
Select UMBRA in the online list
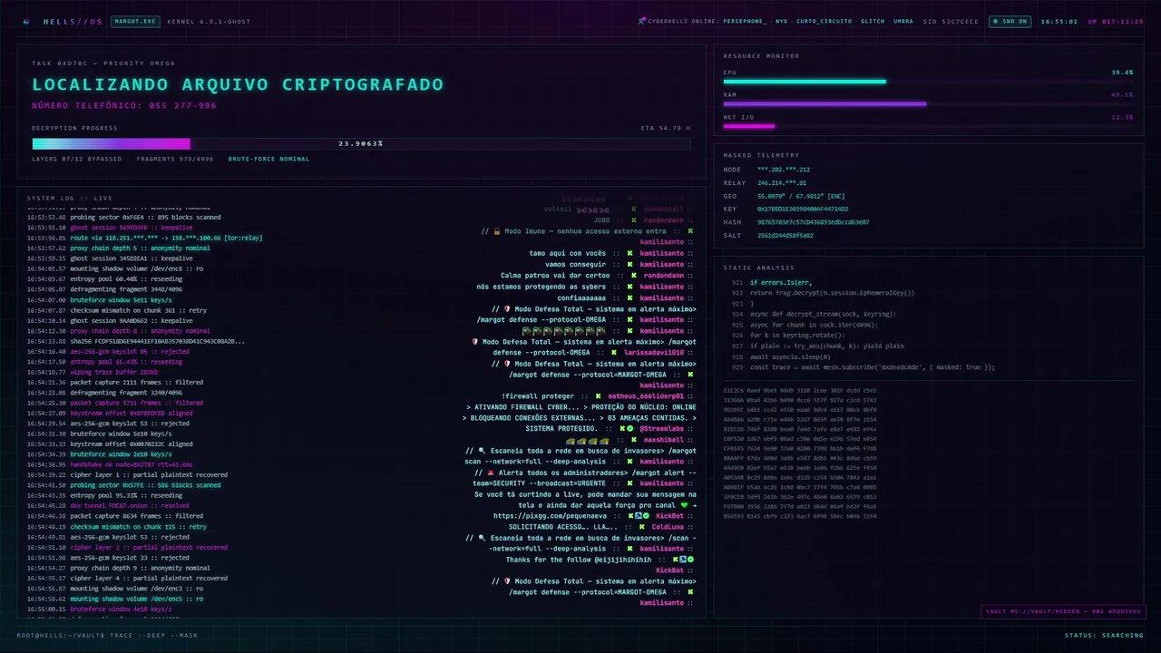tap(903, 21)
